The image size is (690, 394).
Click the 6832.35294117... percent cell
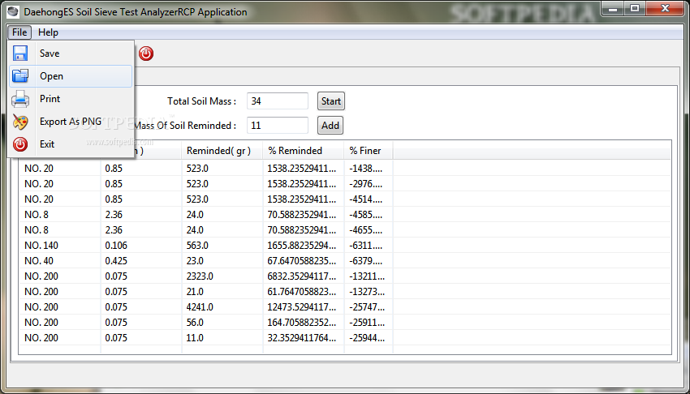(x=302, y=276)
